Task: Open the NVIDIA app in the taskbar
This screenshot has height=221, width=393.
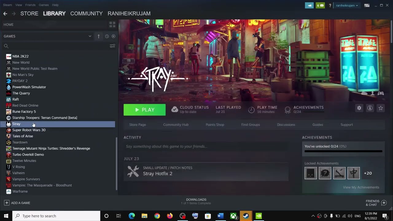Action: (x=259, y=216)
